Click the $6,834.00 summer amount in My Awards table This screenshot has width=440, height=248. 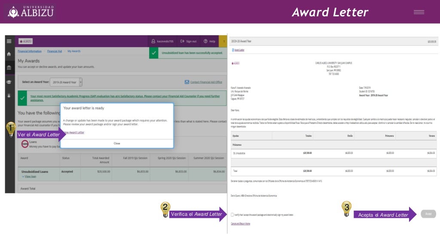coord(219,171)
